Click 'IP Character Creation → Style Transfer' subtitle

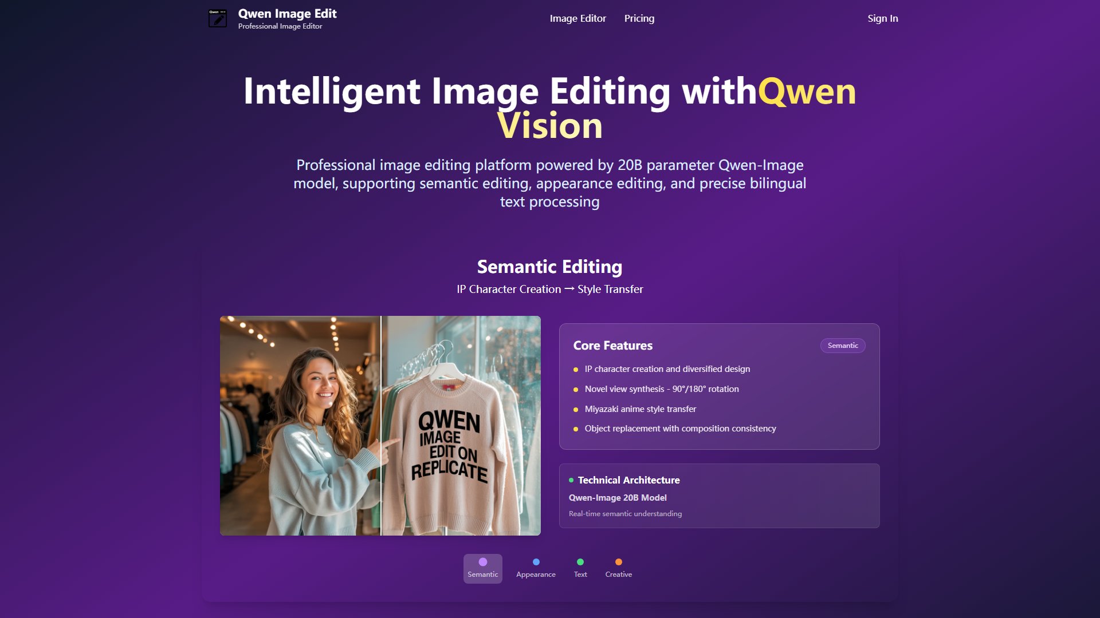click(550, 290)
